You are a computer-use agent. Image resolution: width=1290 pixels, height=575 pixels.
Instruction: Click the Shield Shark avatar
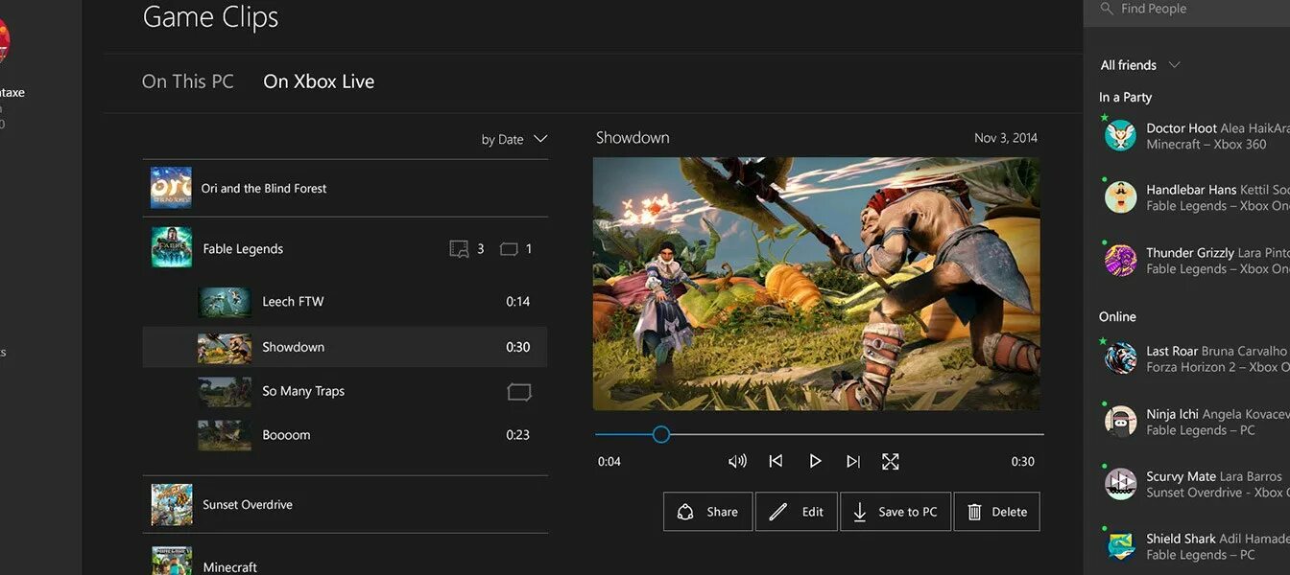coord(1120,545)
